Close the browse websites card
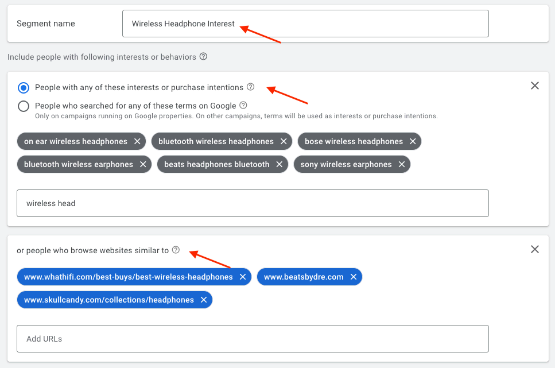Viewport: 555px width, 368px height. [535, 249]
